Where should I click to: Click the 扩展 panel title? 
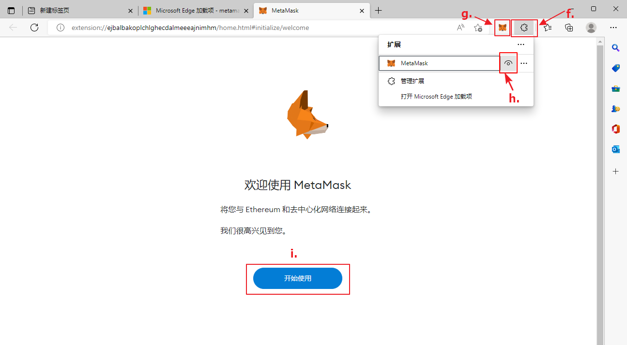point(394,44)
